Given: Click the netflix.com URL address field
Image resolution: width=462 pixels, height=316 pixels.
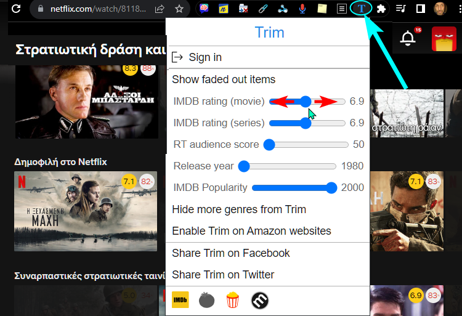Looking at the screenshot, I should (x=98, y=9).
